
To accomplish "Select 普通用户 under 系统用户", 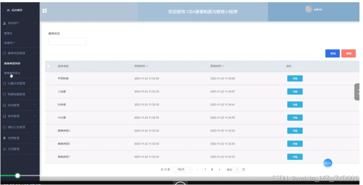I will 10,43.
